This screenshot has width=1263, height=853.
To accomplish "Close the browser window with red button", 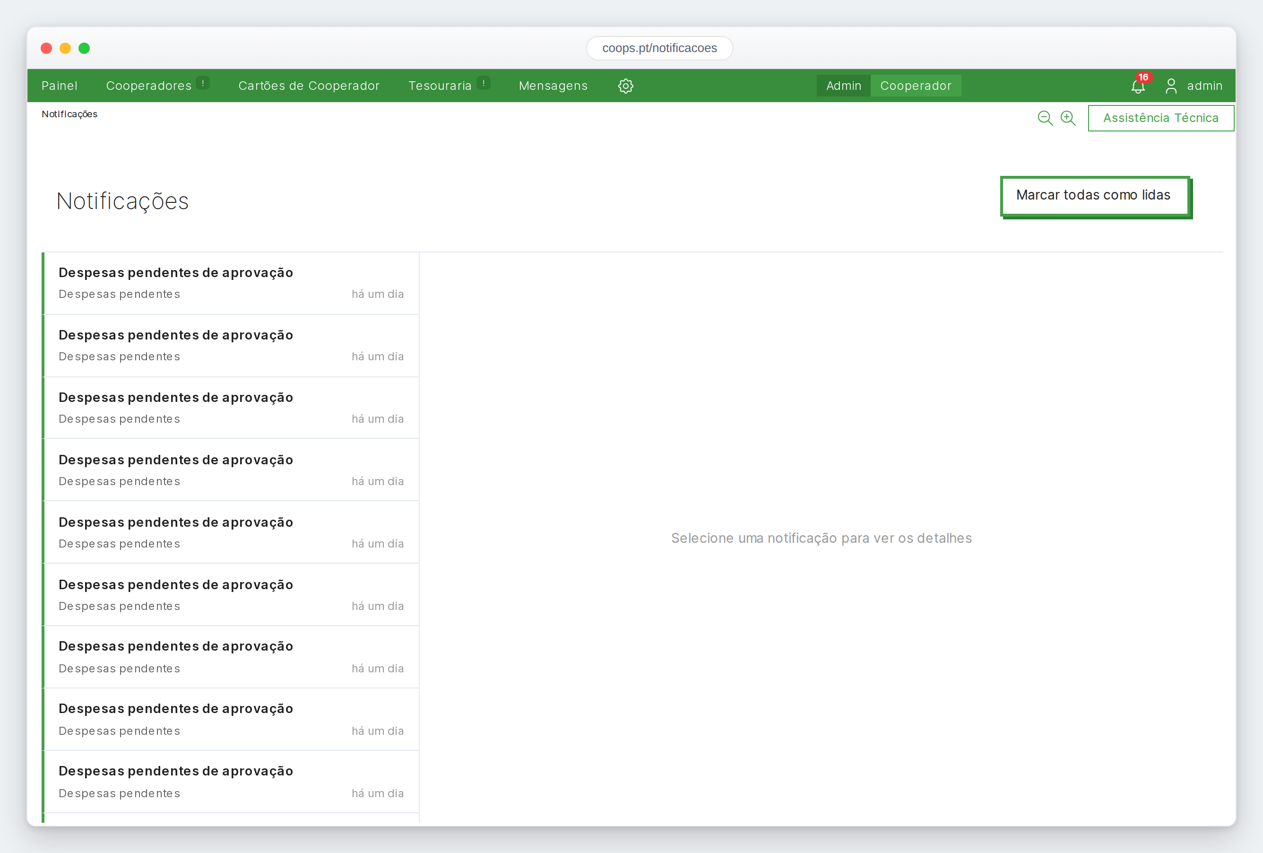I will pos(47,48).
